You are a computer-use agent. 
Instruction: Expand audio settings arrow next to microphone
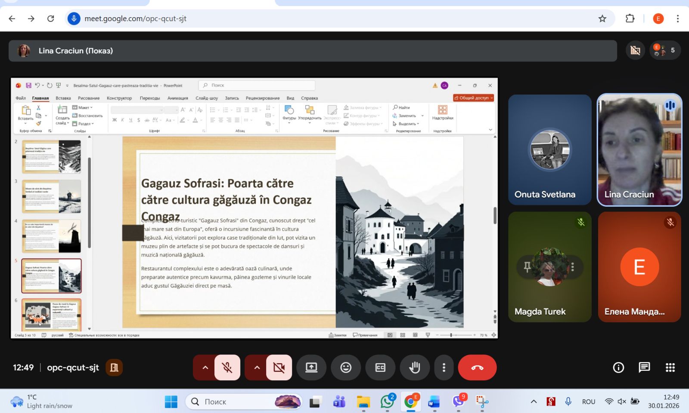(x=205, y=367)
